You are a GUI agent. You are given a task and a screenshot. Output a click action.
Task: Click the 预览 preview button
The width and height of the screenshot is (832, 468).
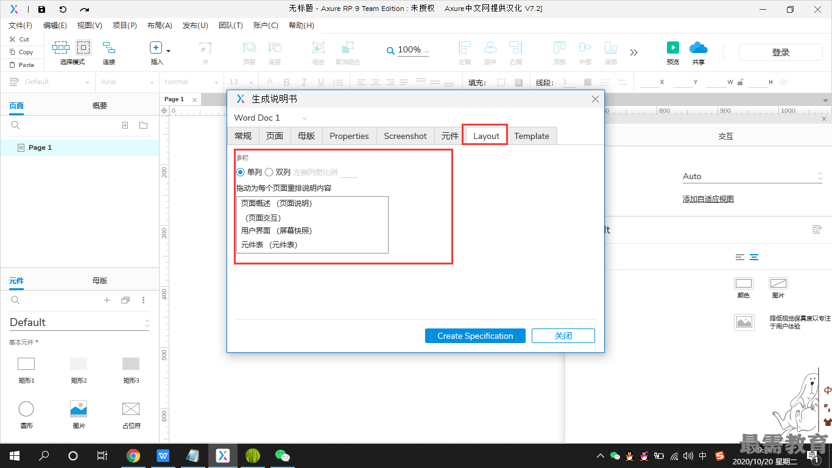click(673, 52)
